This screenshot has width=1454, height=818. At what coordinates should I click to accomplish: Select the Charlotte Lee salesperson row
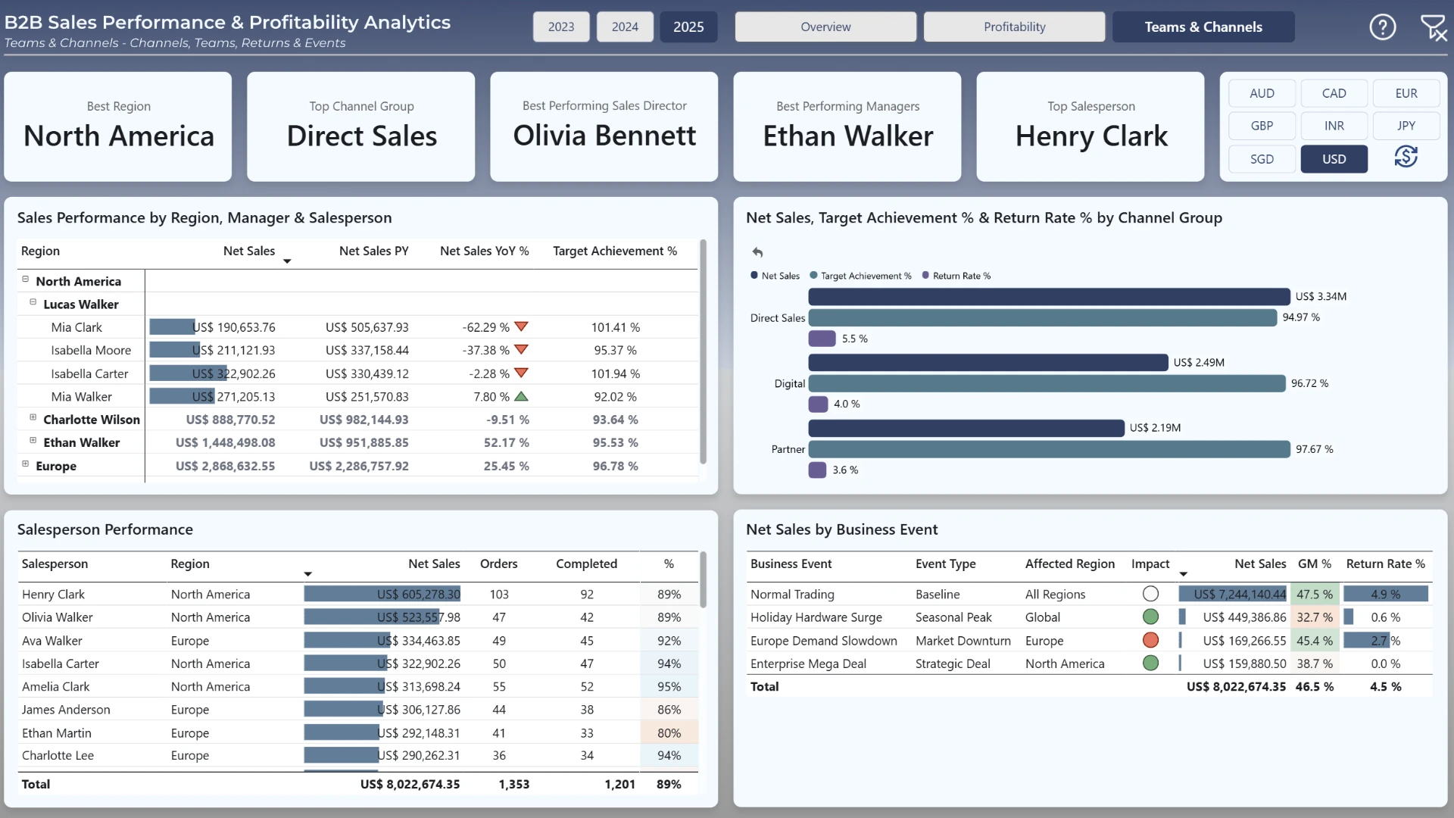click(359, 755)
